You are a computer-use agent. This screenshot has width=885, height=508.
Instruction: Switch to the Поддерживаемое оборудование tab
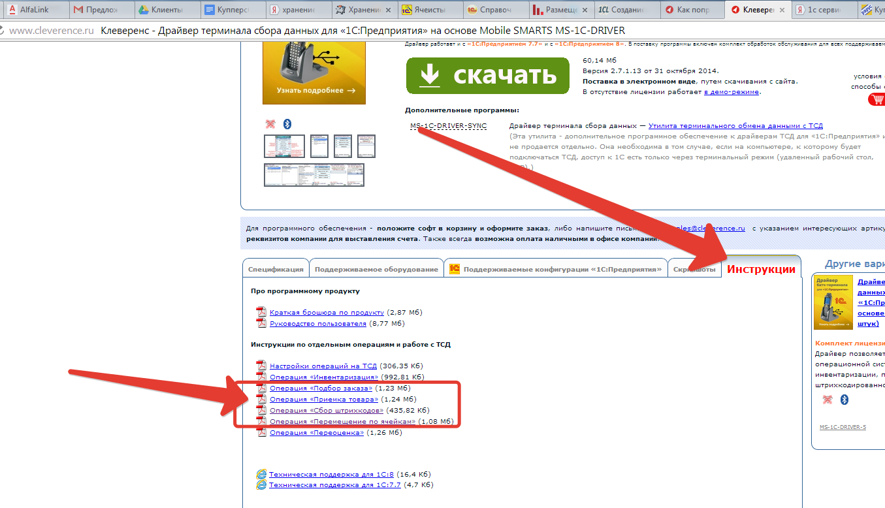point(376,269)
